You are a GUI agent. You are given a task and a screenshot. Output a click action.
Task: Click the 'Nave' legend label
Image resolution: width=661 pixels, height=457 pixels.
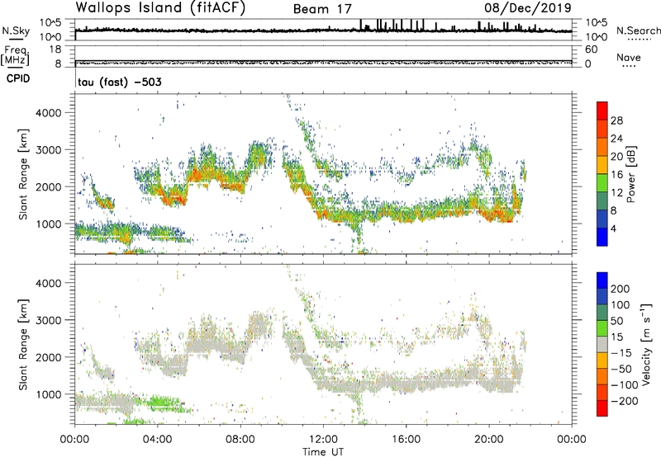point(629,57)
